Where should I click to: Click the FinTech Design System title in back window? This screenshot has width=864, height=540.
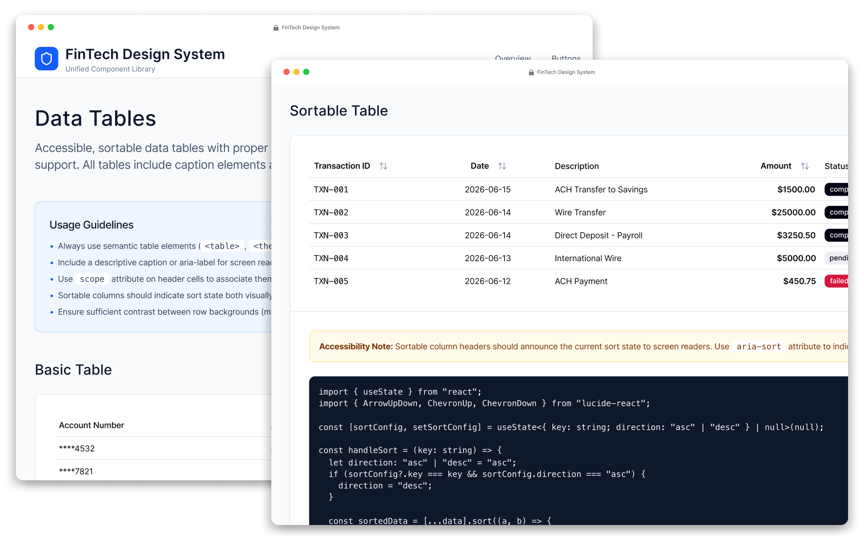[145, 54]
